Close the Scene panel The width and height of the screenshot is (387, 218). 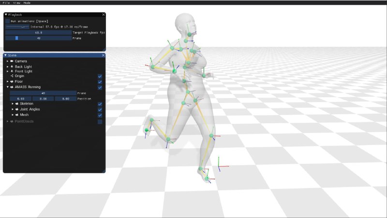pos(103,55)
